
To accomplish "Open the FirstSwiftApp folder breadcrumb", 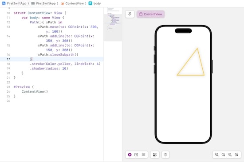I will click(43, 4).
